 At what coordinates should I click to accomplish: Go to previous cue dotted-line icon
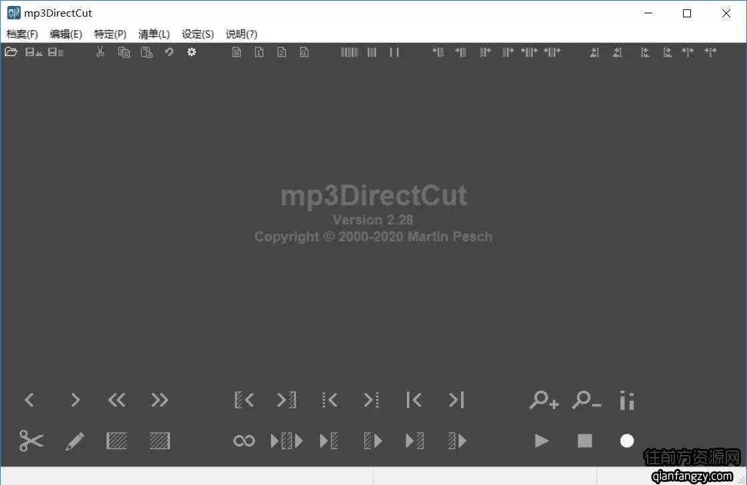pyautogui.click(x=329, y=400)
